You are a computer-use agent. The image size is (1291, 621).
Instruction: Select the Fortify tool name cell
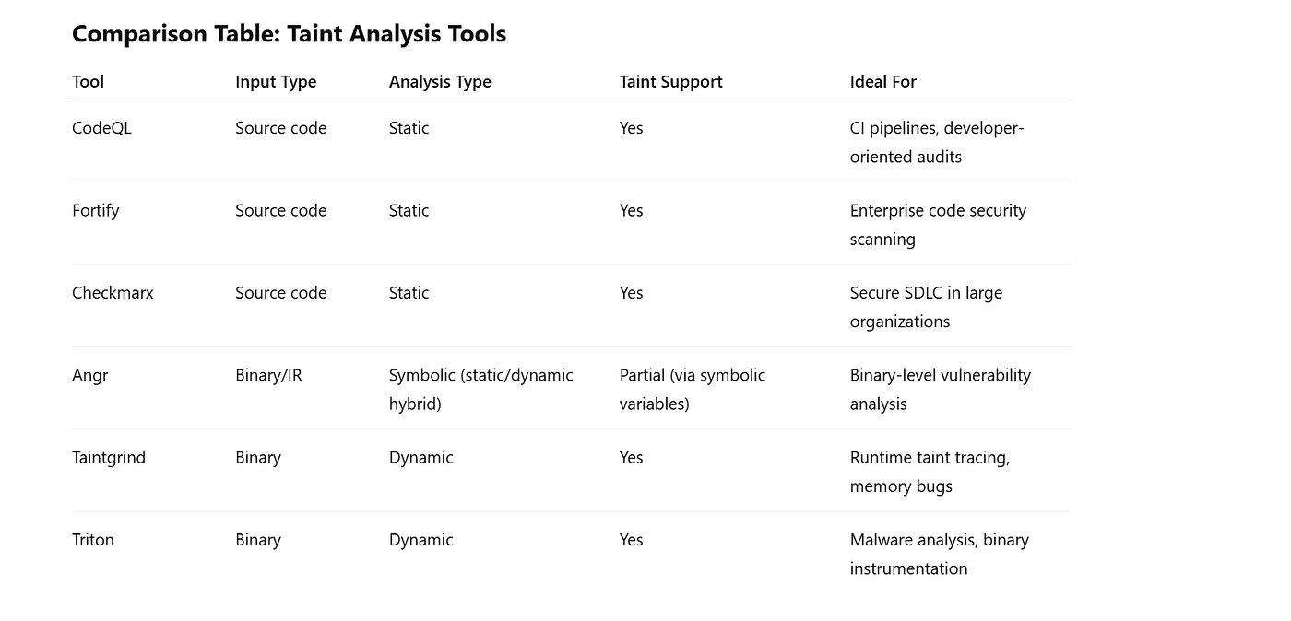(x=96, y=210)
